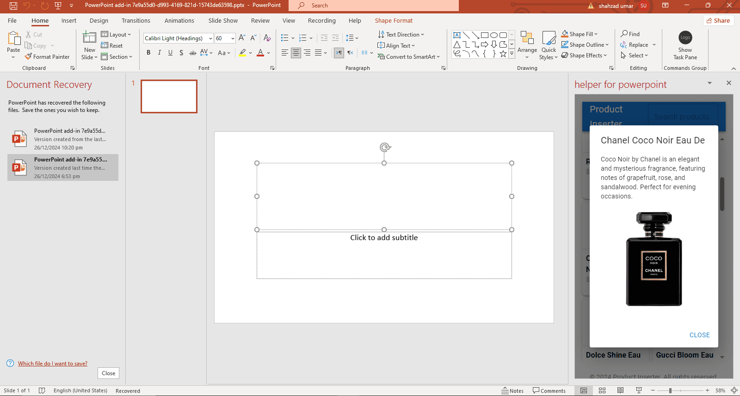Image resolution: width=740 pixels, height=396 pixels.
Task: Click the New Slide icon
Action: pos(89,38)
